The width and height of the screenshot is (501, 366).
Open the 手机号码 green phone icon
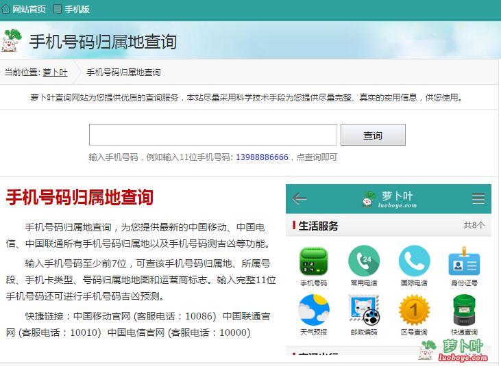(x=313, y=261)
